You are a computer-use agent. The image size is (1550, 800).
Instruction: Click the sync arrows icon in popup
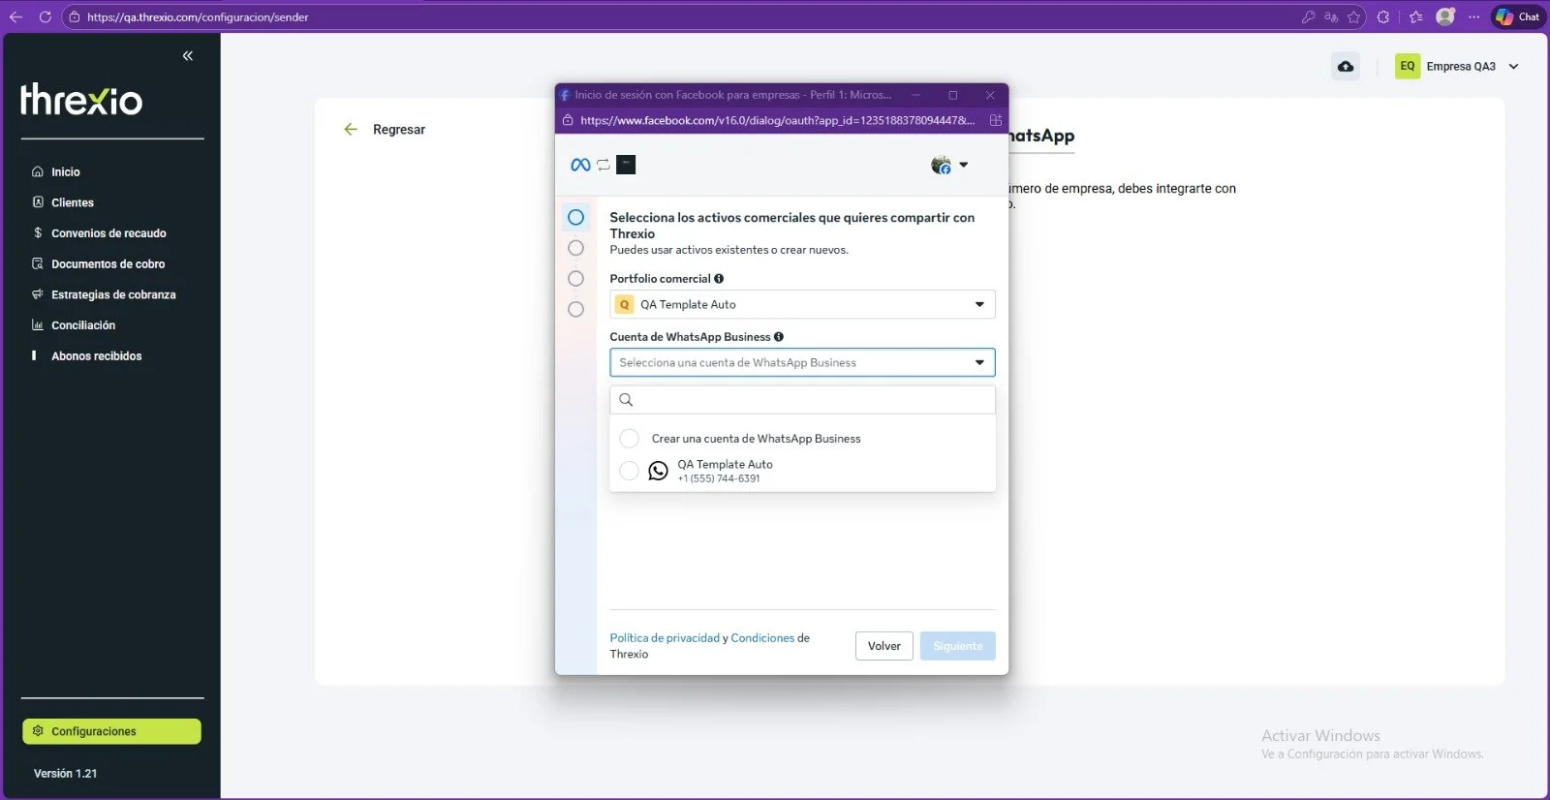[604, 165]
